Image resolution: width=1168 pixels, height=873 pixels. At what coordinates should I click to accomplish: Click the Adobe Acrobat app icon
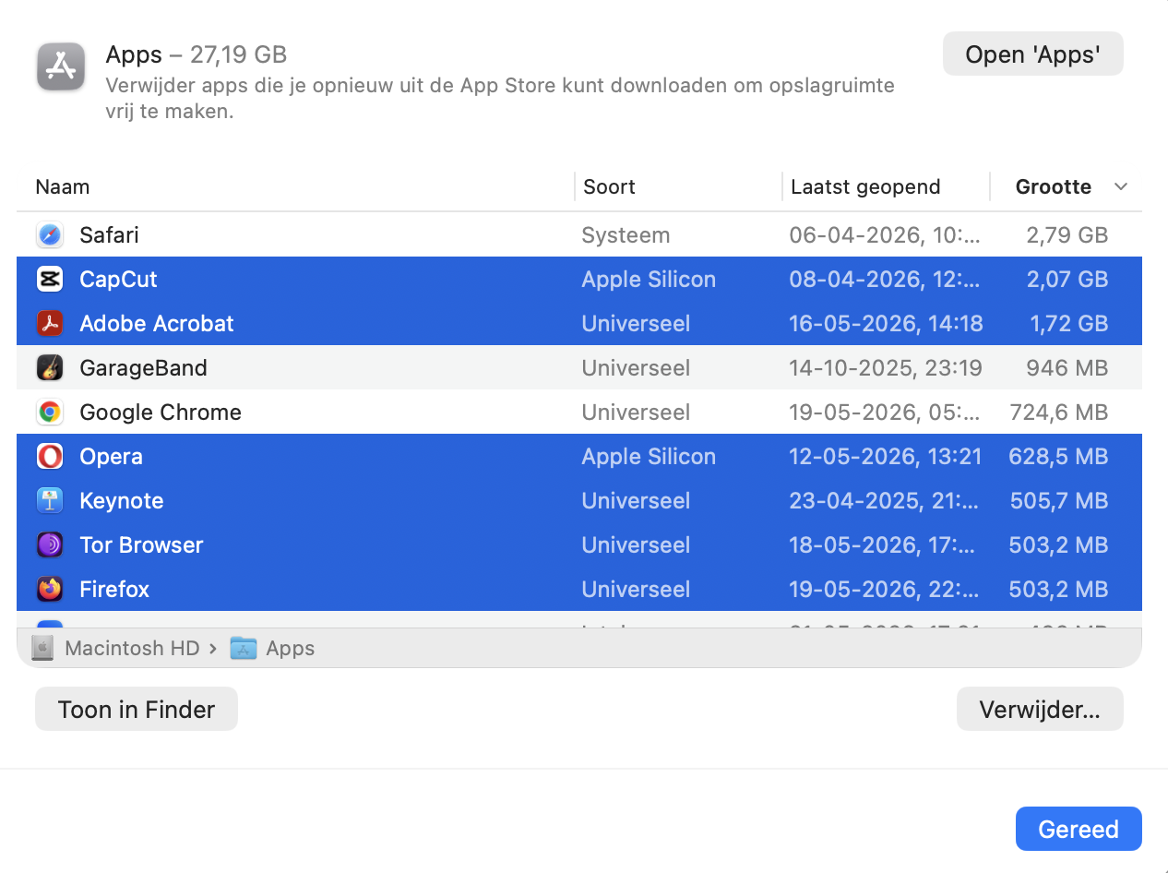pyautogui.click(x=50, y=323)
